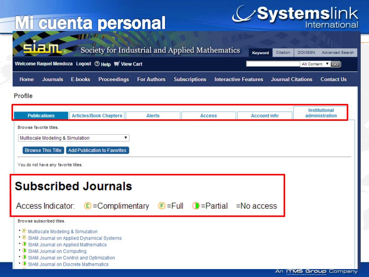Click the 'Browse favorite titles.' text

(x=38, y=127)
